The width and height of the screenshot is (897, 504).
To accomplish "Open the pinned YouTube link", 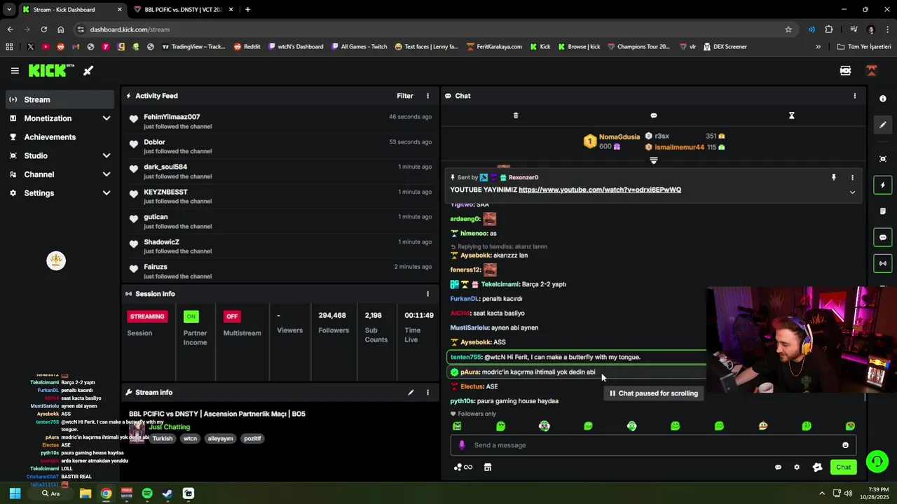I will (600, 190).
